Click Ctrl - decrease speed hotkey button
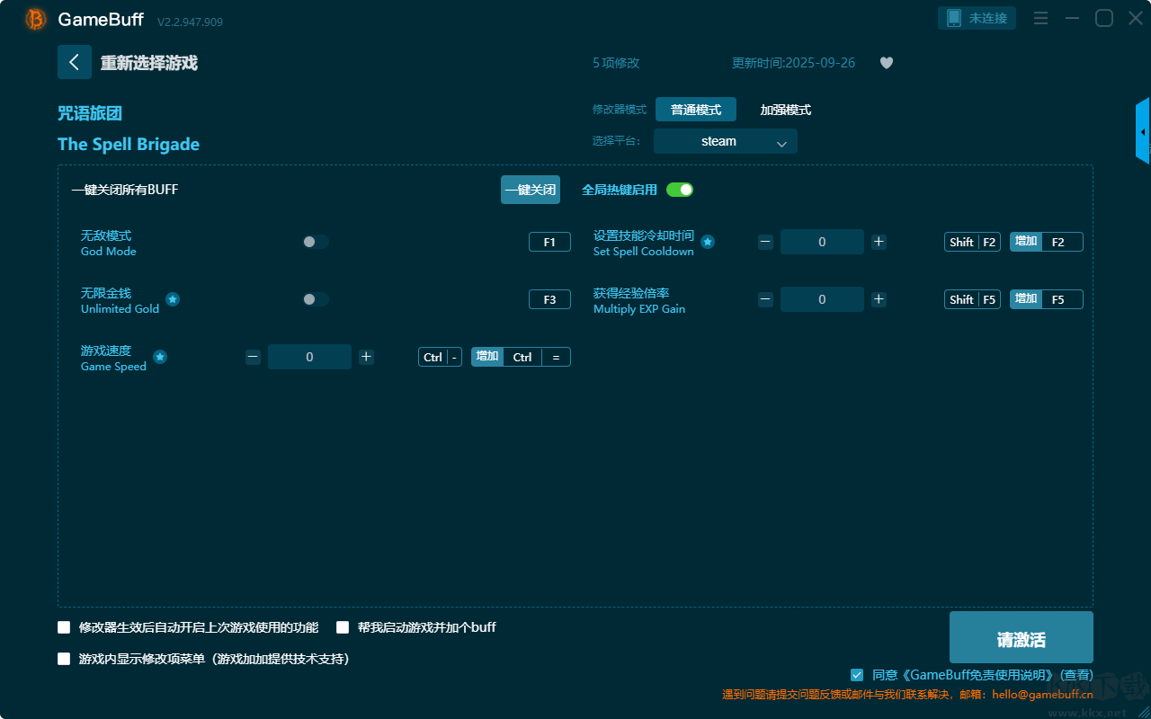The height and width of the screenshot is (719, 1151). [441, 357]
